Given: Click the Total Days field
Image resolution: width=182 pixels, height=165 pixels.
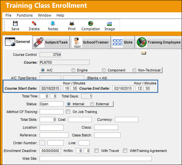Looking at the screenshot, I should coord(87,96).
